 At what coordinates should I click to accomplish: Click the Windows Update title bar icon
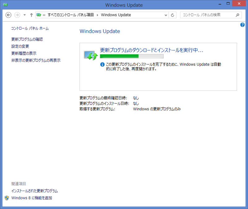(x=5, y=5)
